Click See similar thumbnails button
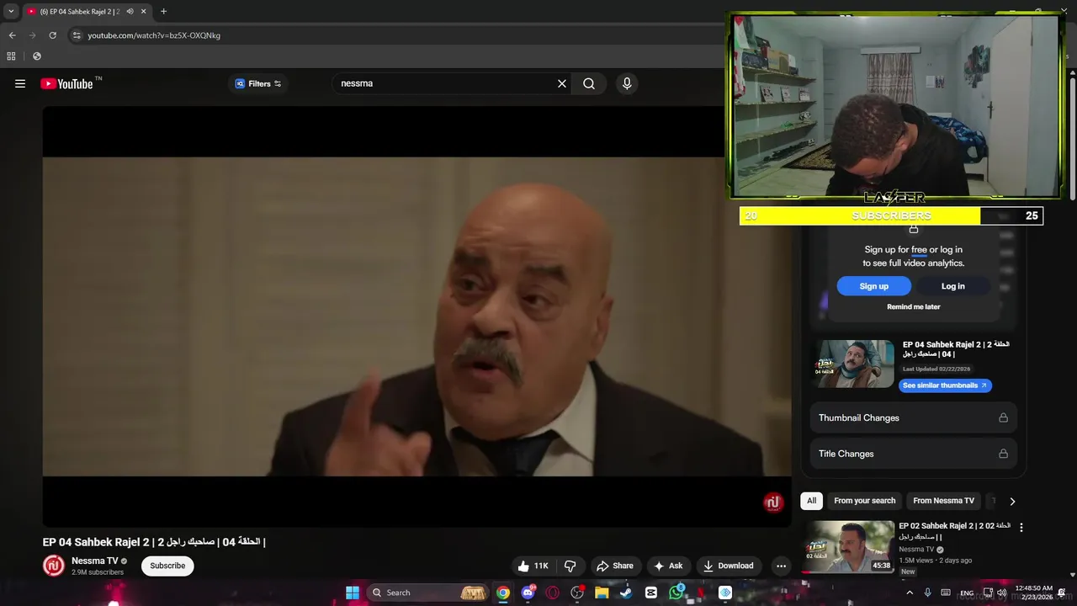This screenshot has width=1077, height=606. click(x=946, y=385)
